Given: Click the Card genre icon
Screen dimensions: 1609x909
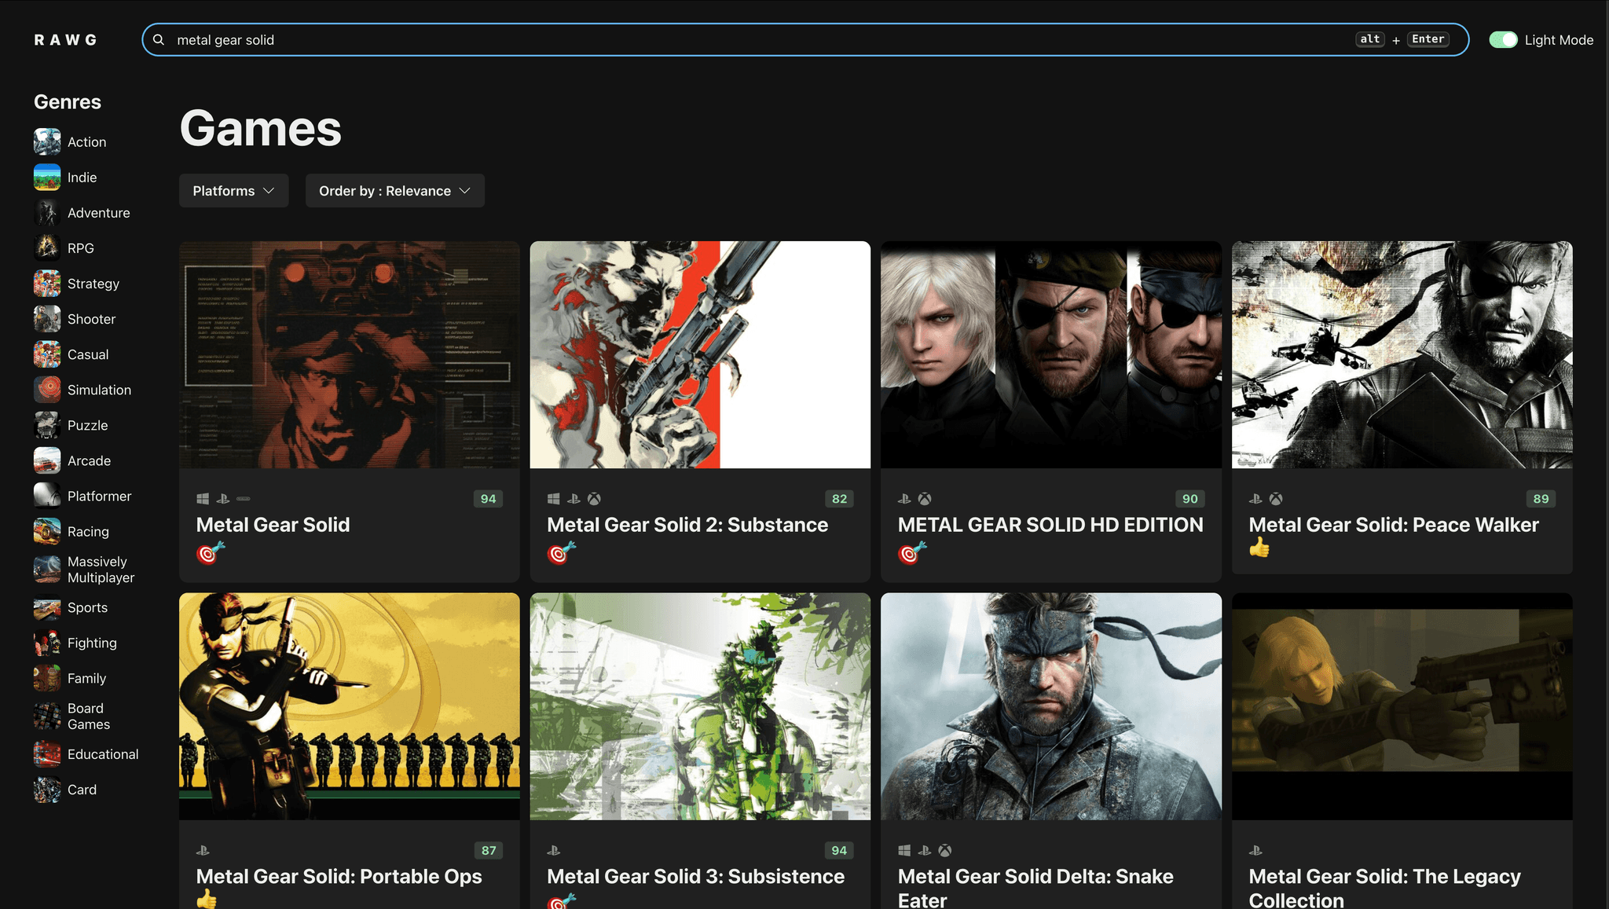Looking at the screenshot, I should (47, 790).
